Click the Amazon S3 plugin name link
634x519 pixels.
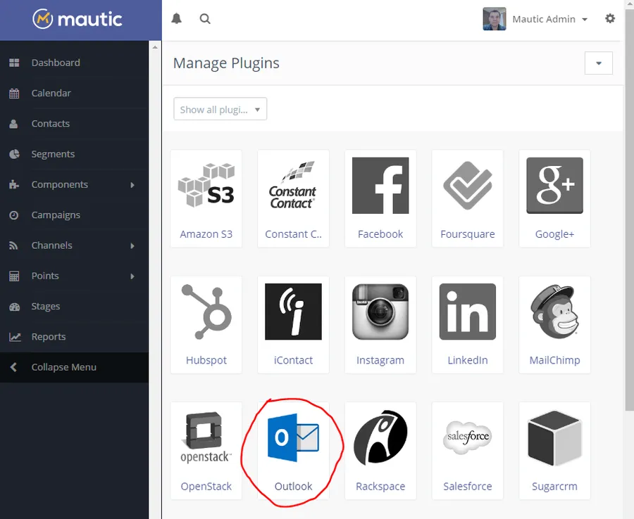click(206, 234)
